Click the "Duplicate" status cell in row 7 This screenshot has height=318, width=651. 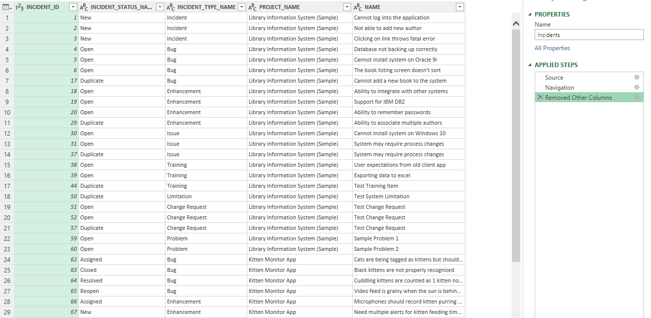tap(121, 81)
